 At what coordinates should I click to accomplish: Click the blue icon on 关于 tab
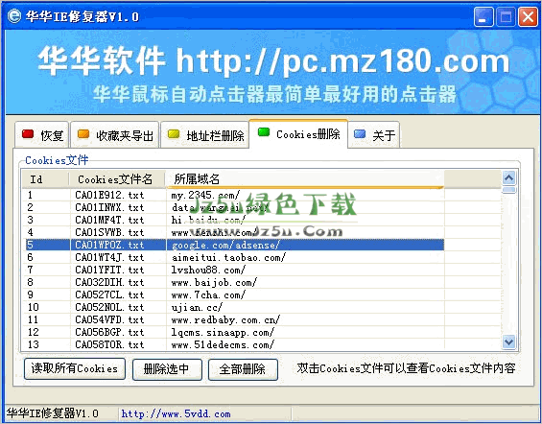(360, 134)
